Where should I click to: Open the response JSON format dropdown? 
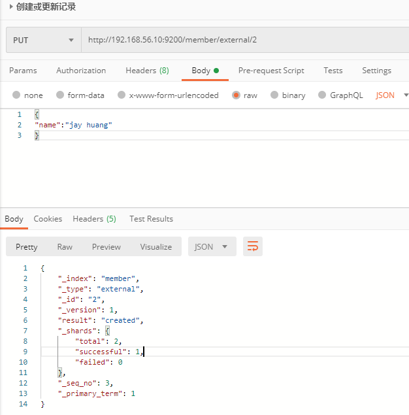pos(212,246)
